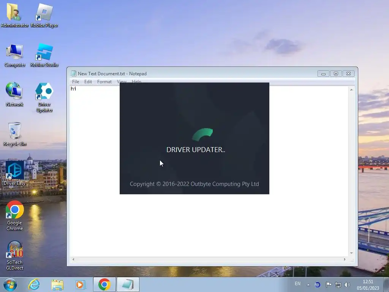Open the Recycle Bin icon
The width and height of the screenshot is (389, 292).
[x=14, y=134]
